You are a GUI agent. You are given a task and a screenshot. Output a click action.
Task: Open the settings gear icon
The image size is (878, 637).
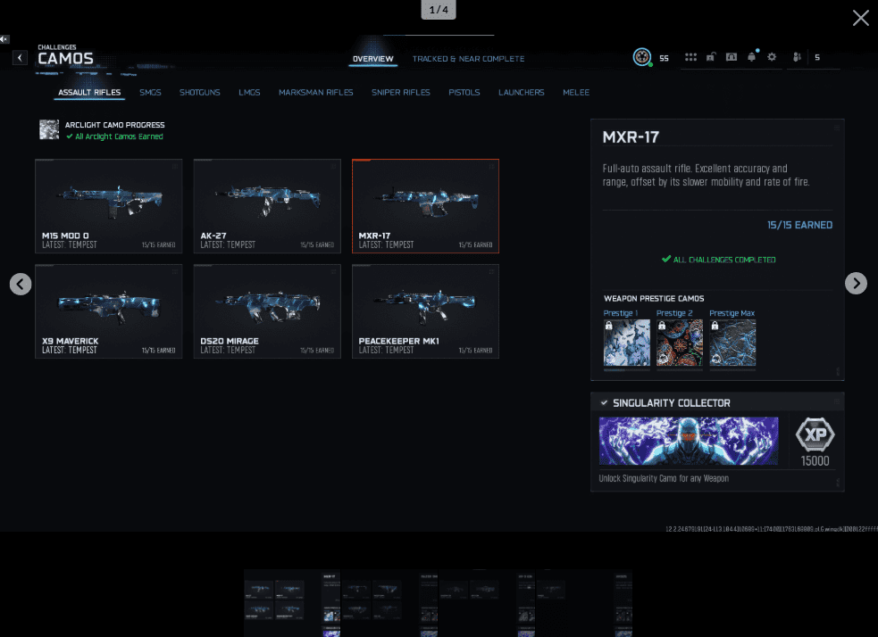[x=772, y=57]
